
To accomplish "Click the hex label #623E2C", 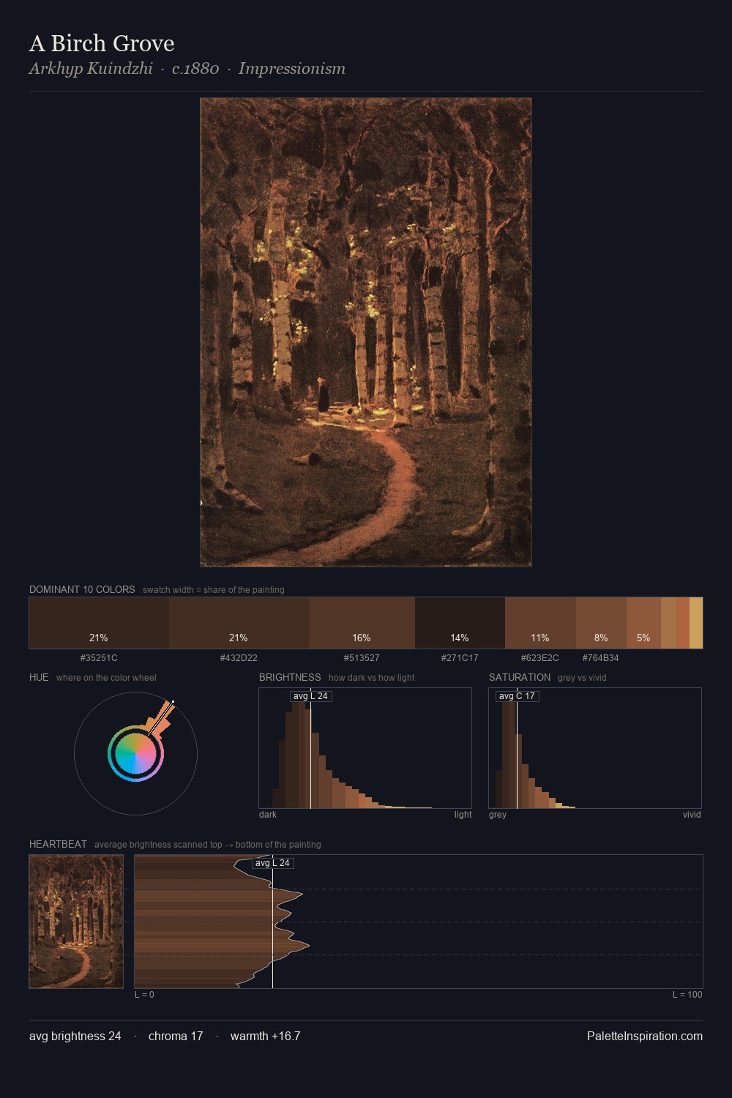I will [540, 658].
